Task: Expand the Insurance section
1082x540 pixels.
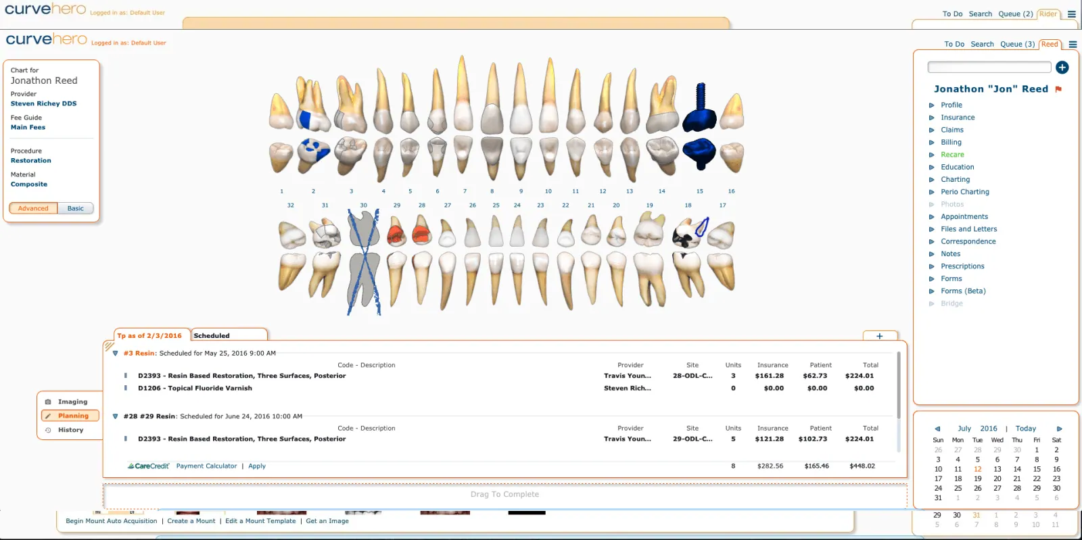Action: coord(931,118)
